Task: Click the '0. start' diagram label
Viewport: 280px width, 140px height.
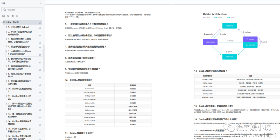Action: pos(264,42)
